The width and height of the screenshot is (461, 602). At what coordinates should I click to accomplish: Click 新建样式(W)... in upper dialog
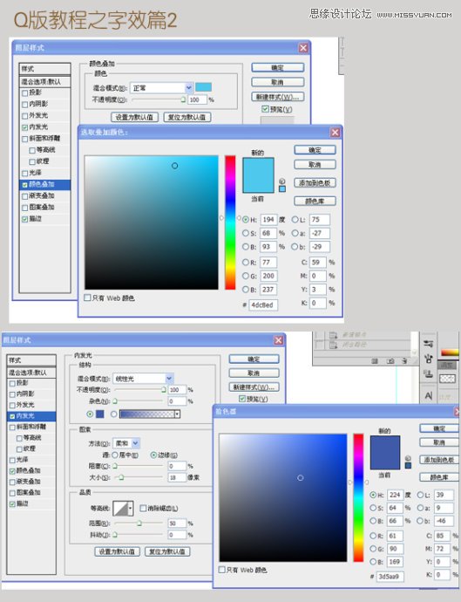coord(278,97)
